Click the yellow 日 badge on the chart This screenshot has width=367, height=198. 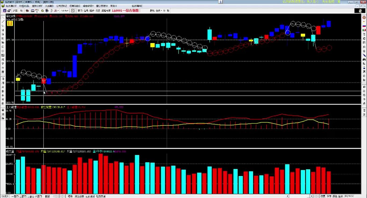coord(10,23)
